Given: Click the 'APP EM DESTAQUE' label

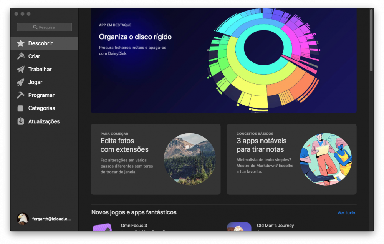Looking at the screenshot, I should click(x=115, y=25).
